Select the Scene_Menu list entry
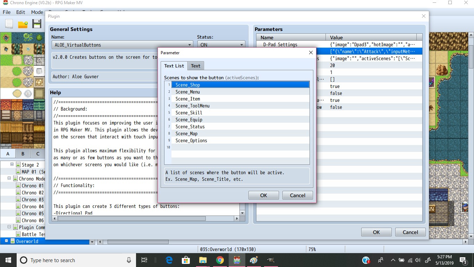Screen dimensions: 474x267 pyautogui.click(x=240, y=92)
